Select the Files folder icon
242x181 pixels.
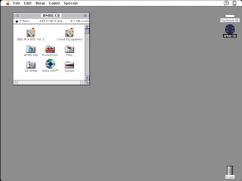69,49
